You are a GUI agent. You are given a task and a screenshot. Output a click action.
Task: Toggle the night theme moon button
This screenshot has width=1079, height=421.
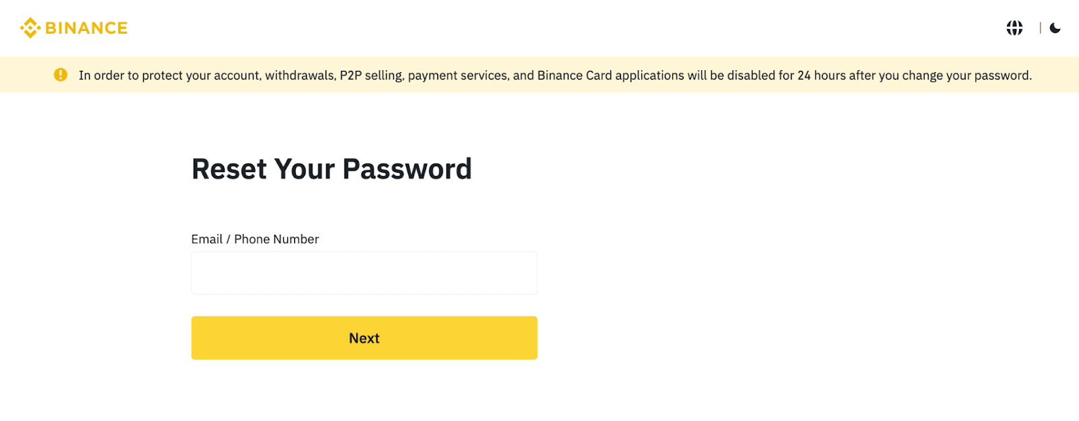click(1055, 28)
